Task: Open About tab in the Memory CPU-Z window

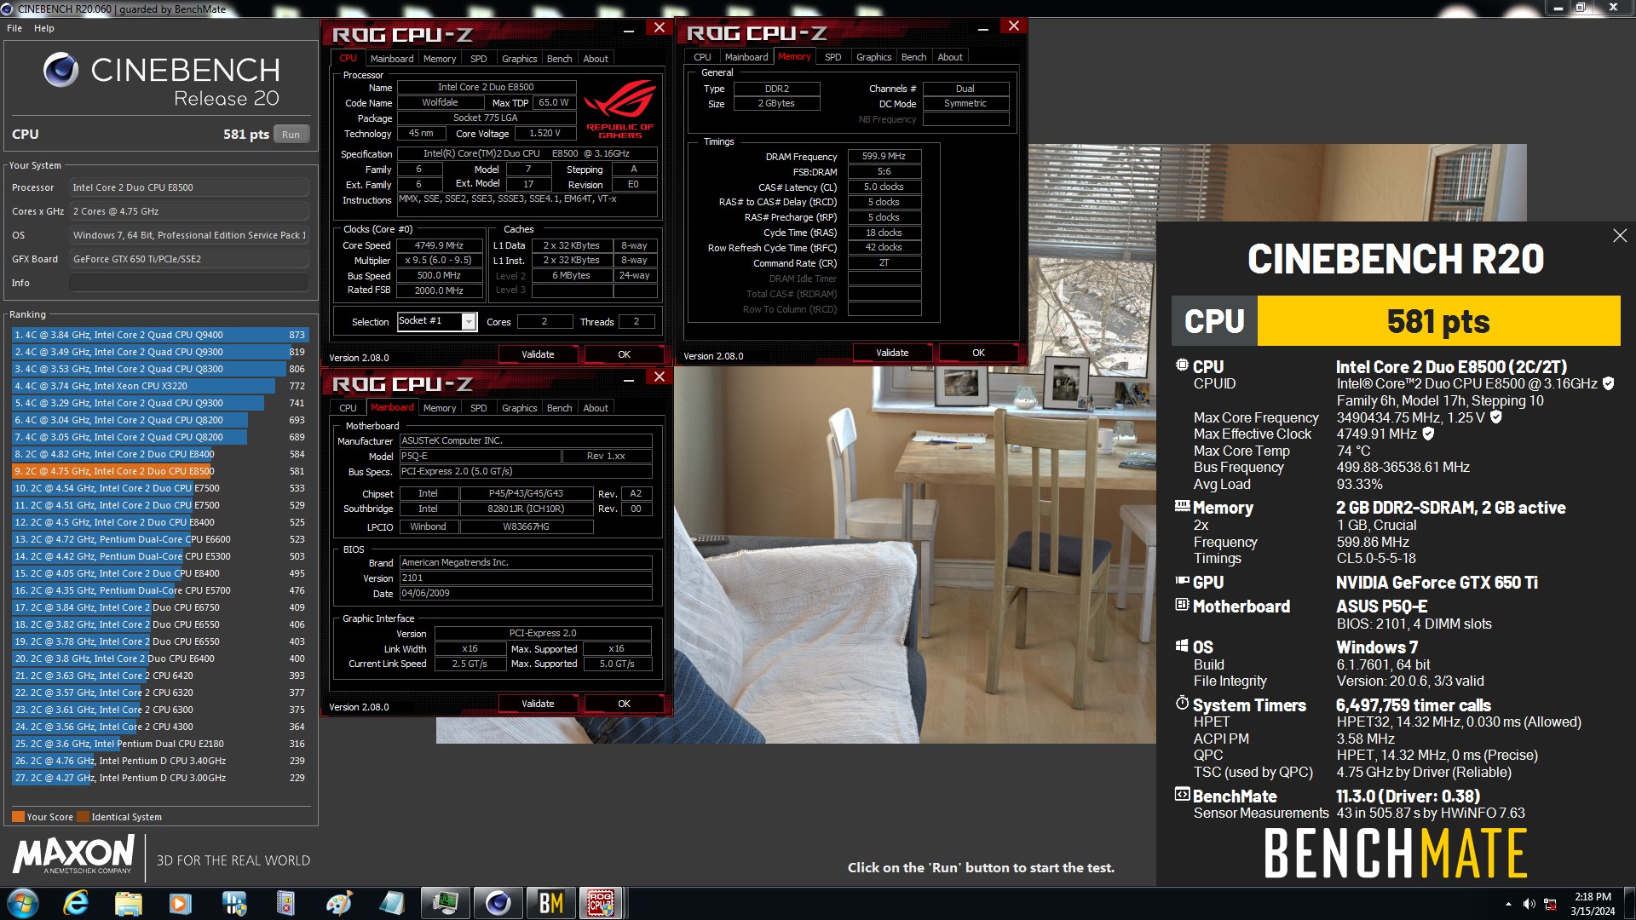Action: [x=950, y=57]
